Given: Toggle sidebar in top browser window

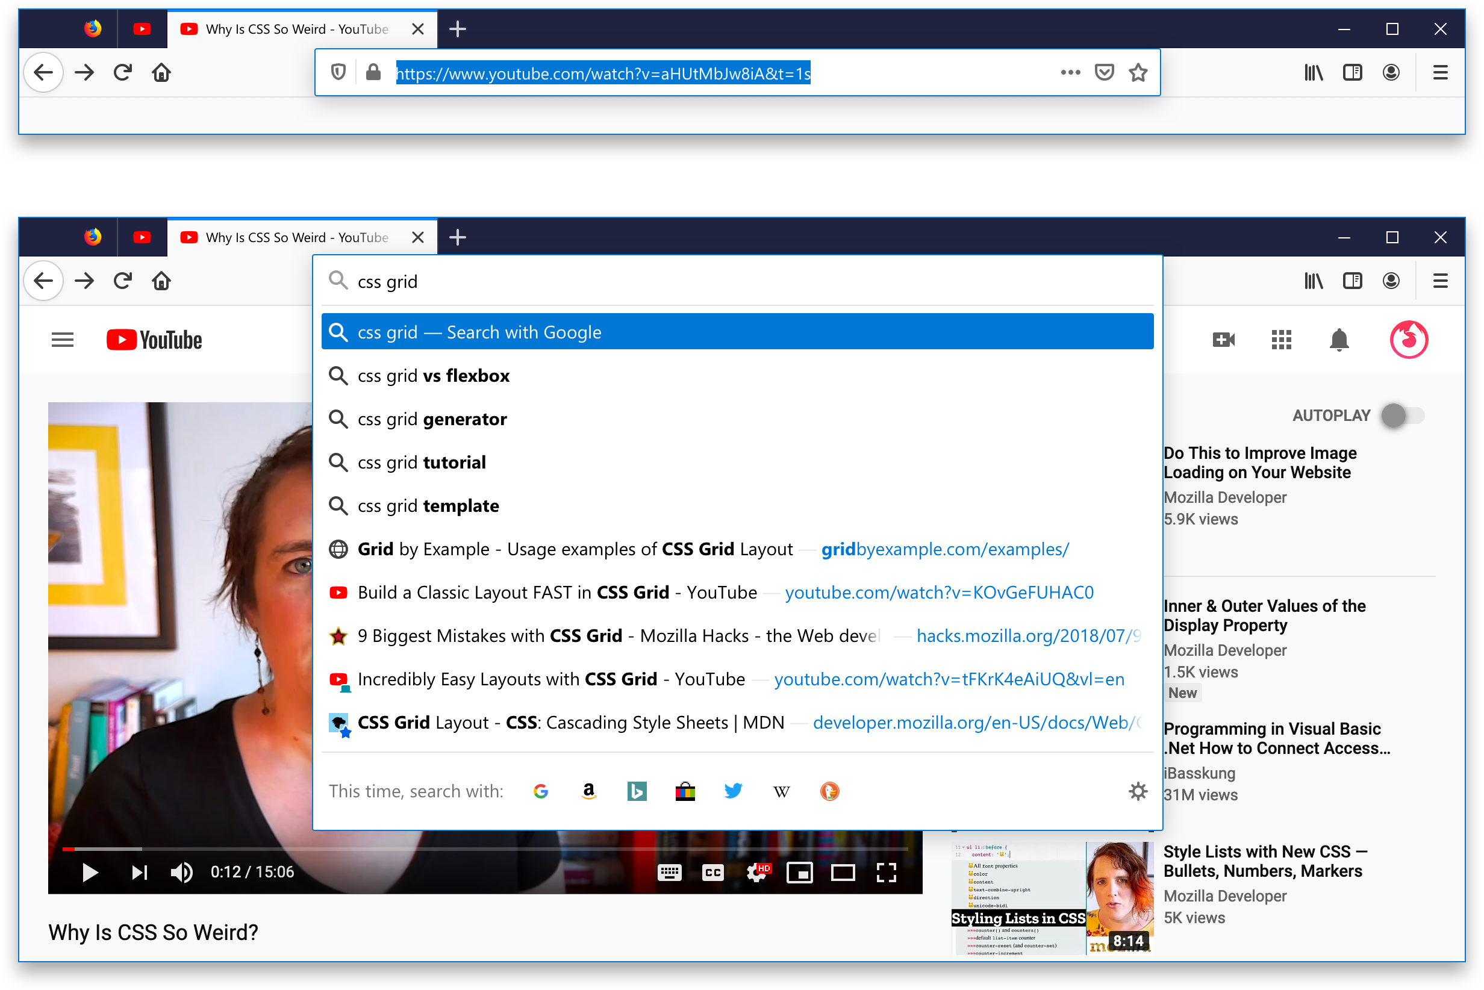Looking at the screenshot, I should coord(1352,73).
